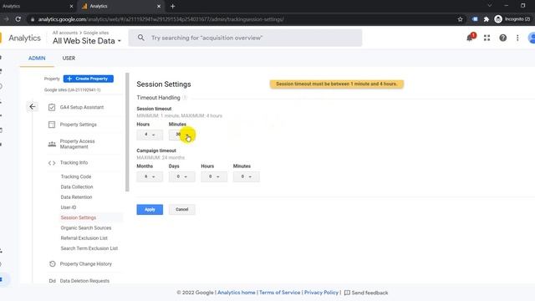Open the Campaign timeout Minutes dropdown

click(x=247, y=176)
